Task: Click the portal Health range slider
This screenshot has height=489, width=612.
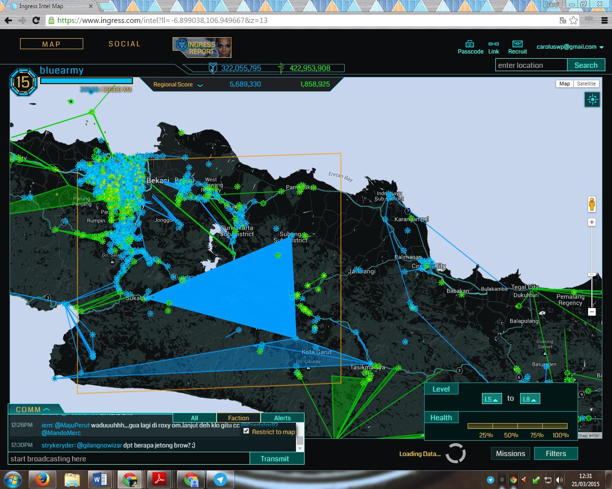Action: coord(517,426)
